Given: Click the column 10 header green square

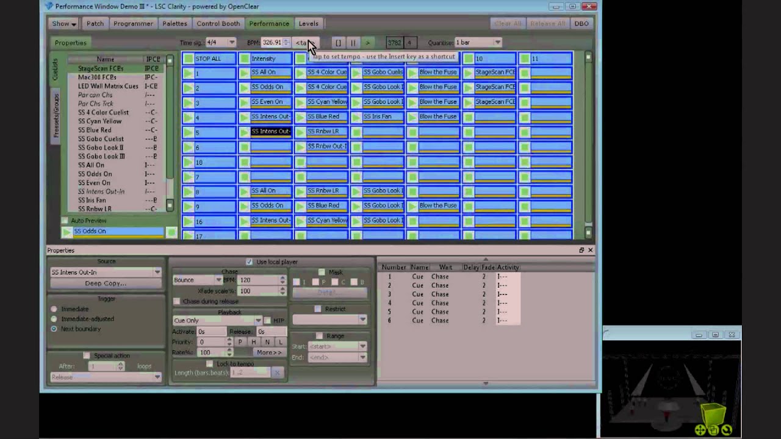Looking at the screenshot, I should tap(469, 59).
